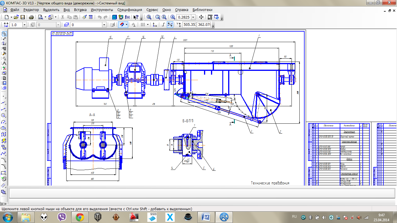Click the zoom scale value field 0.2825
Screen dimensions: 397x223
coord(184,17)
